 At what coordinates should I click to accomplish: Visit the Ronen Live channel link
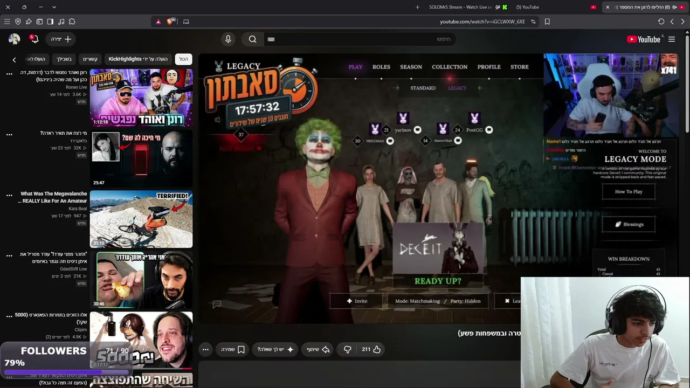(76, 87)
